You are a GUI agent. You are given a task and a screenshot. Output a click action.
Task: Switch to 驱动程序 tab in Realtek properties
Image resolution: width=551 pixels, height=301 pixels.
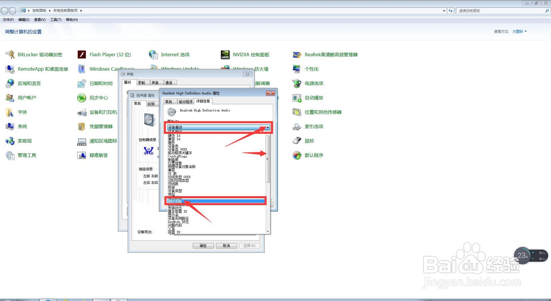coord(186,102)
